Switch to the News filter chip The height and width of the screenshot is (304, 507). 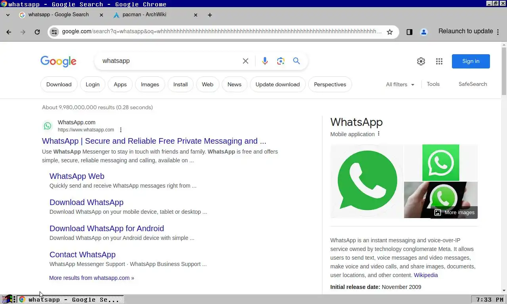coord(234,84)
